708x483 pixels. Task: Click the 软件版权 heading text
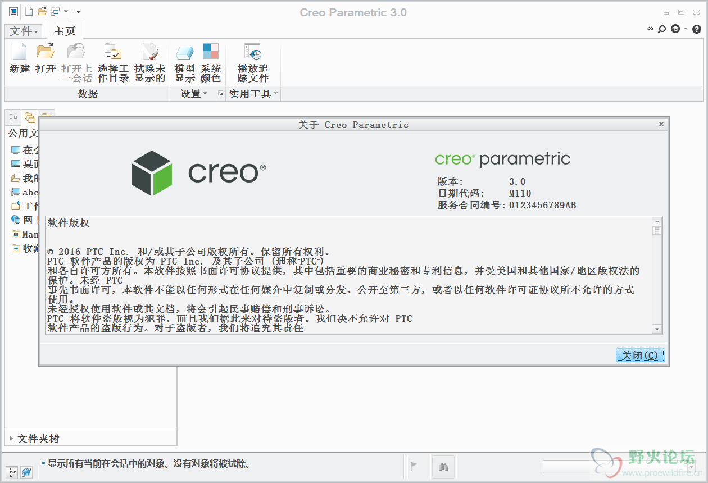[69, 223]
